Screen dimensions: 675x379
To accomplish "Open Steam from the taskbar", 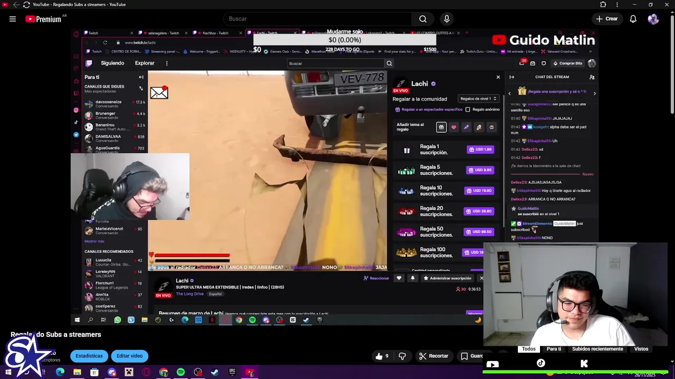I will (x=215, y=372).
